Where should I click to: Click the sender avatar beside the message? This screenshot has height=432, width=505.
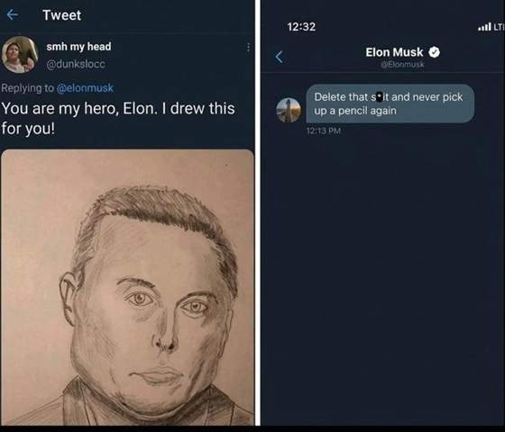click(289, 110)
